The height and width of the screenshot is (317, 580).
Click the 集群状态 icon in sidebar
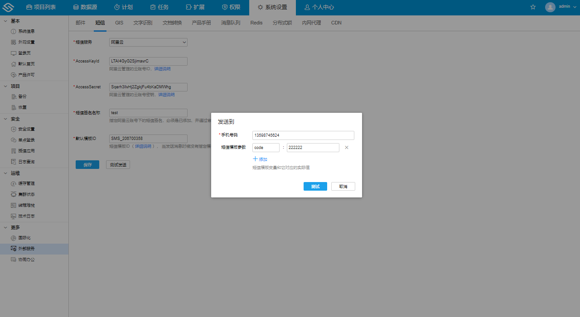click(x=14, y=195)
